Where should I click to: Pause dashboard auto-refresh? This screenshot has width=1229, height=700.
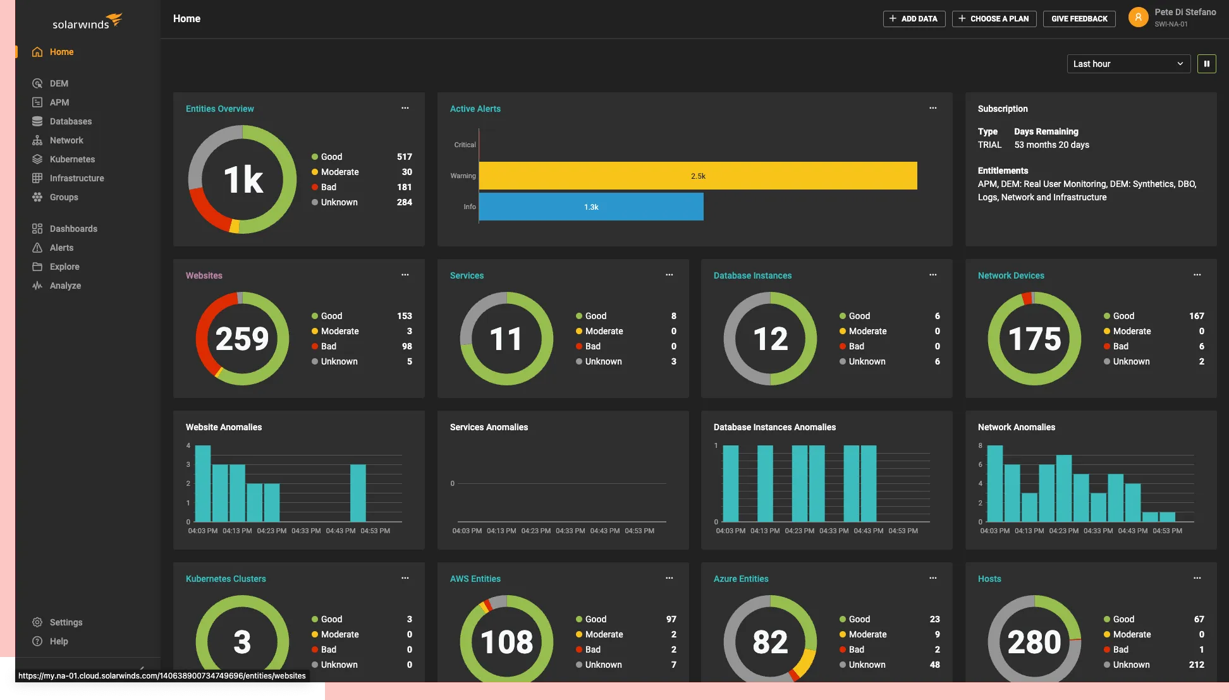point(1207,63)
